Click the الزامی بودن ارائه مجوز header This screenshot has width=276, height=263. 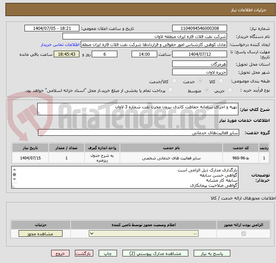click(243, 225)
